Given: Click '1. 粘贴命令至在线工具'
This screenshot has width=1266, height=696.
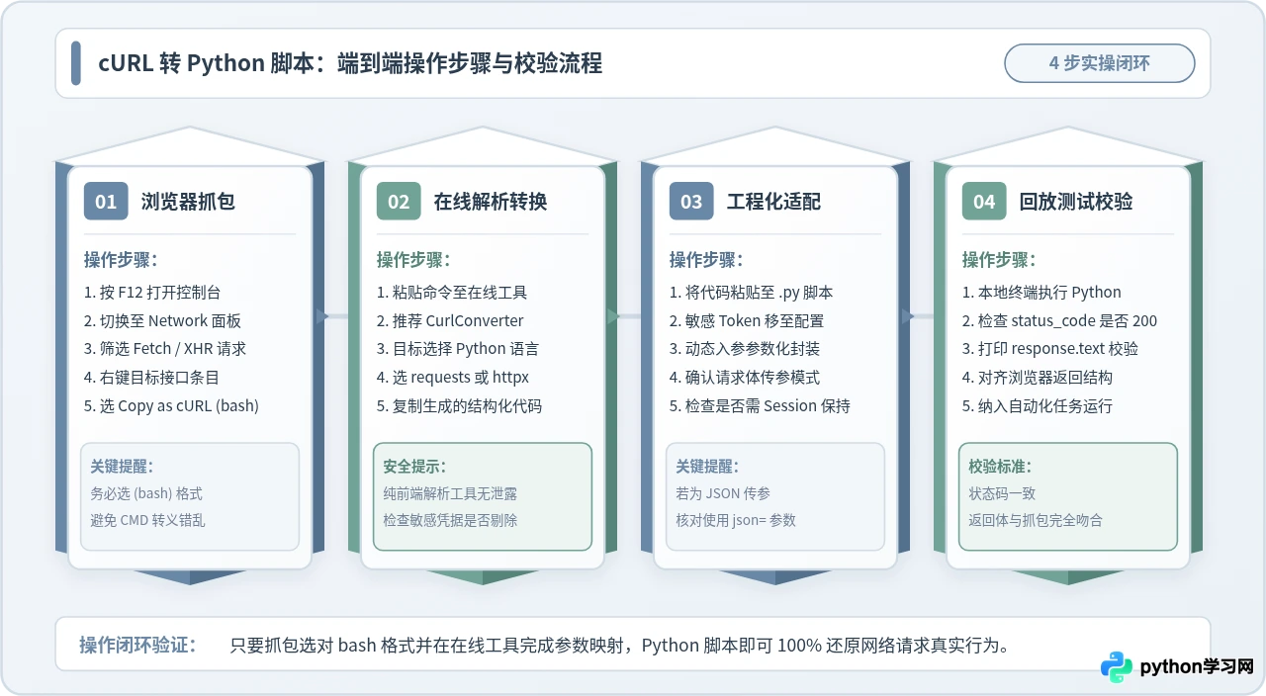Looking at the screenshot, I should [x=452, y=293].
